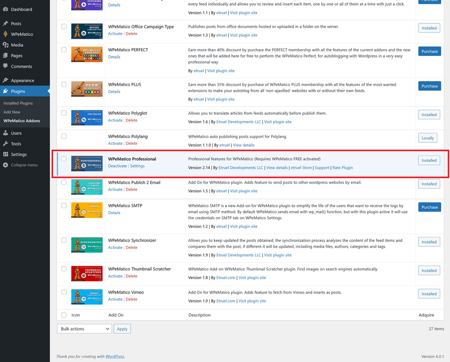Check the WPeMatico Office Campaign Type checkbox
This screenshot has width=450, height=362.
64,27
